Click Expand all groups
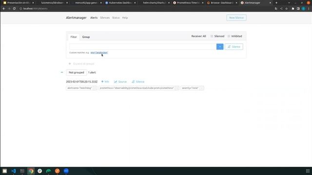 point(81,64)
